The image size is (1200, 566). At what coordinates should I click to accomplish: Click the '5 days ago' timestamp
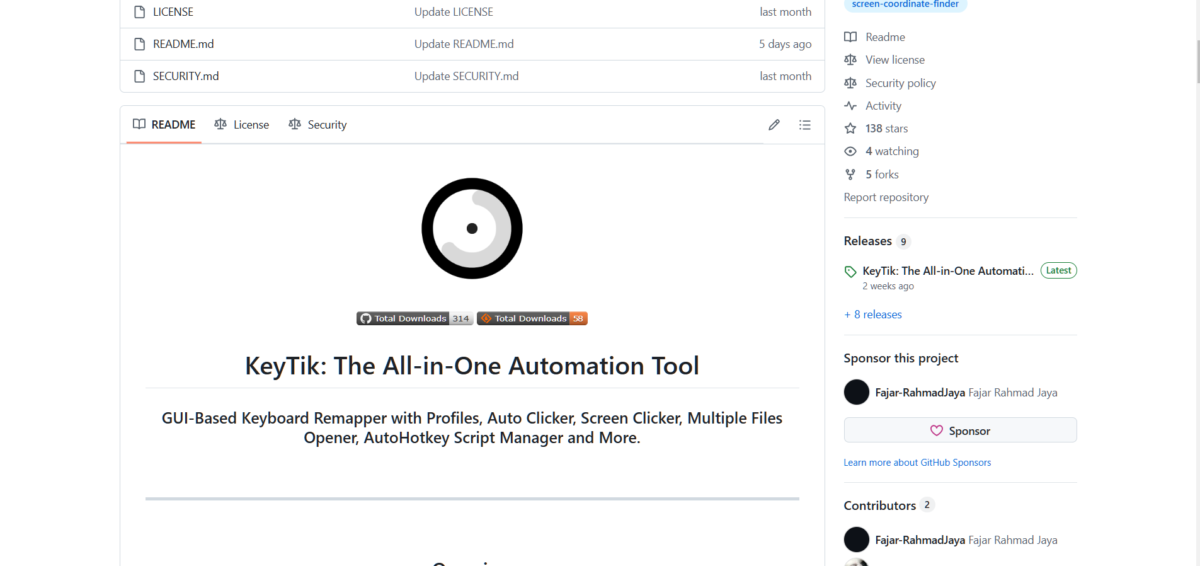[785, 44]
